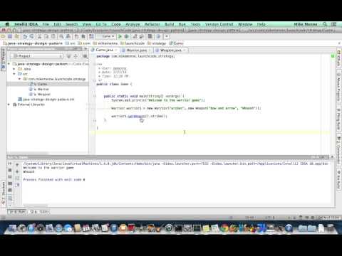The height and width of the screenshot is (256, 342).
Task: Click the Copy toolbar icon
Action: 46,36
